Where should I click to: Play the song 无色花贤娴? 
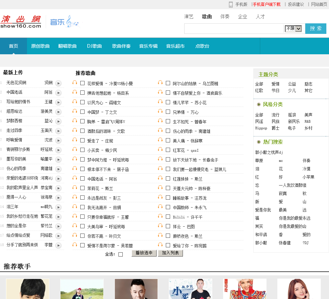(58, 83)
